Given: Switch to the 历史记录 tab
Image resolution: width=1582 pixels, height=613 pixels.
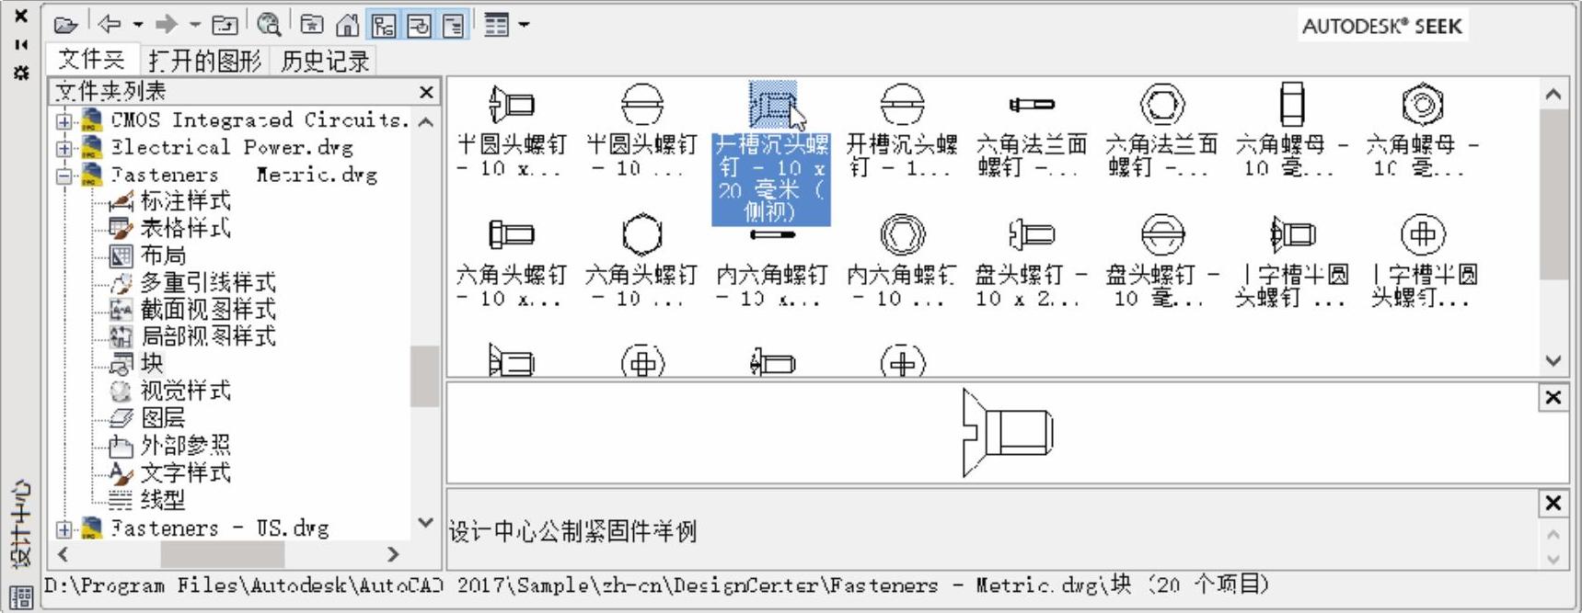Looking at the screenshot, I should (325, 62).
